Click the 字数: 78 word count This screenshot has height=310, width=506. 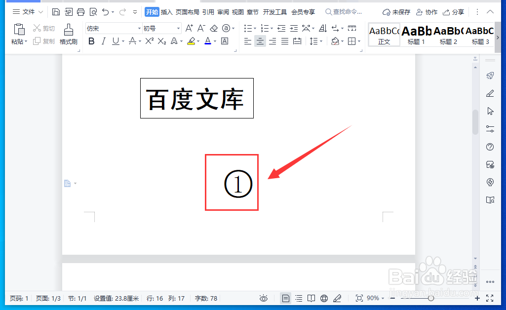pos(206,298)
